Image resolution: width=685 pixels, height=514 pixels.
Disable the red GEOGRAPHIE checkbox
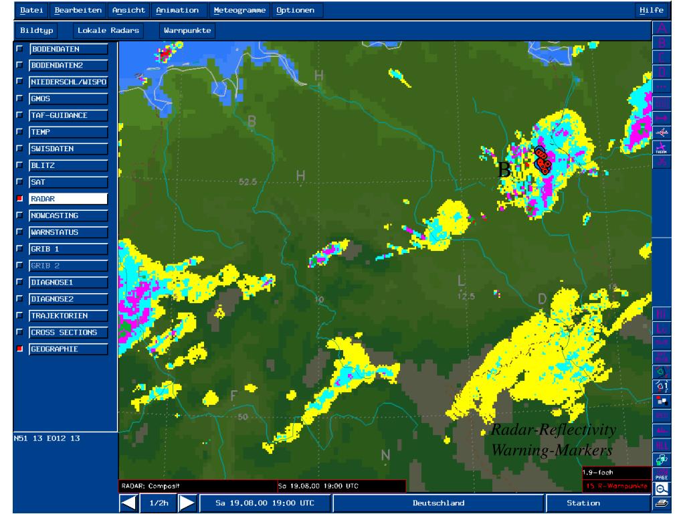[x=19, y=349]
